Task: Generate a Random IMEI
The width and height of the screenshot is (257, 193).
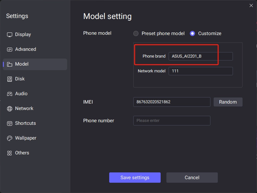Action: pos(228,102)
